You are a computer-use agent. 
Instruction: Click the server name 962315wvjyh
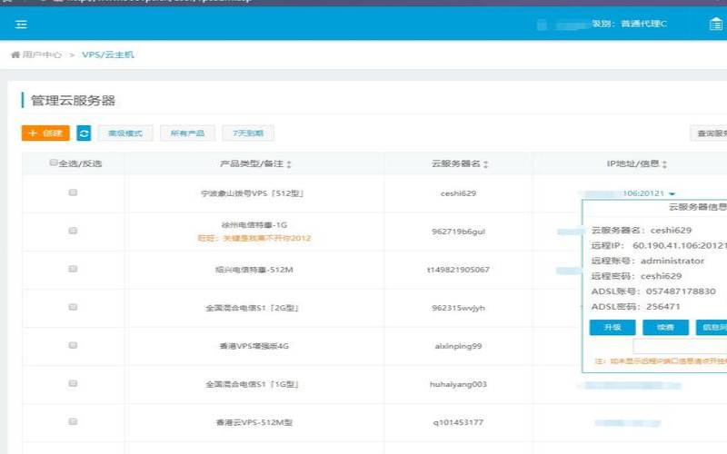[458, 308]
